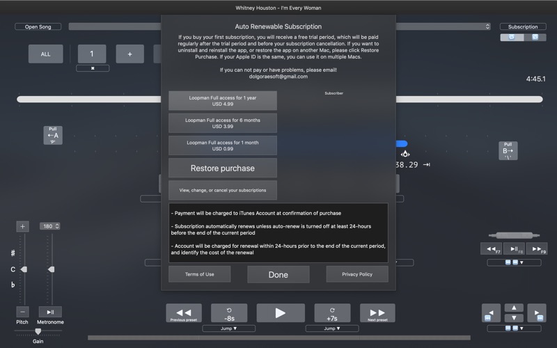Open the Privacy Policy
Screen dimensions: 557x348
pyautogui.click(x=357, y=274)
